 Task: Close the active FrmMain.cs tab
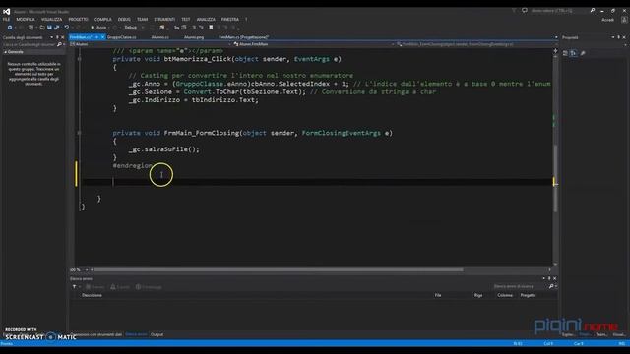[102, 37]
